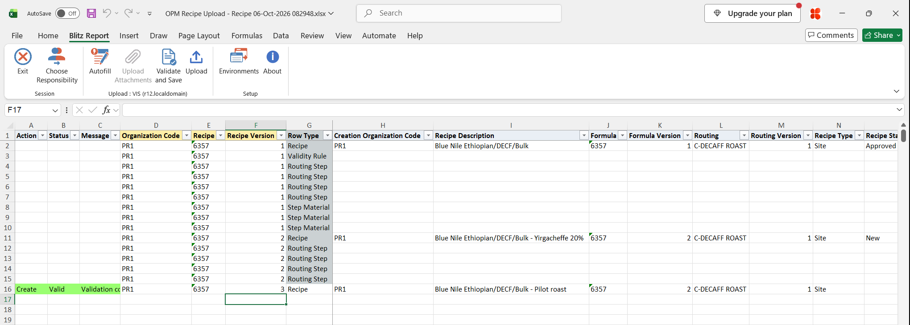
Task: Select the 'Blue Nile Ethiopian/DECF/Bulk - Pilot roast' cell
Action: pos(511,289)
